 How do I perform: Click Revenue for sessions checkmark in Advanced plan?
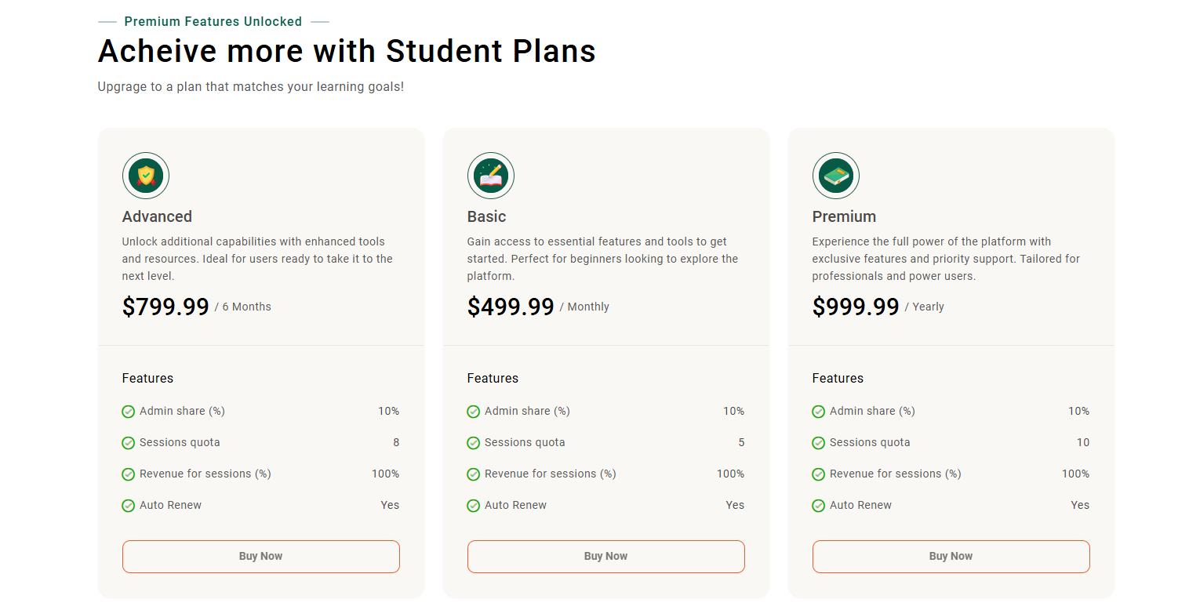point(129,474)
